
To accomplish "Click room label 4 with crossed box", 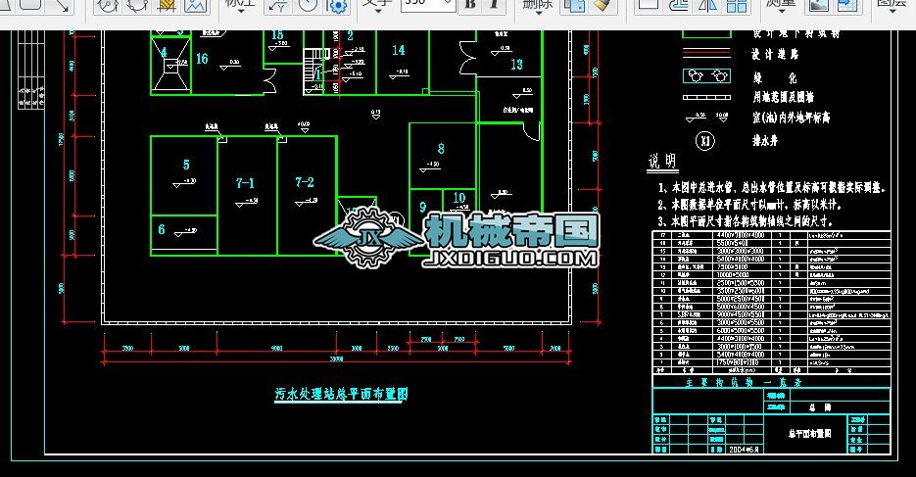I will coord(165,52).
